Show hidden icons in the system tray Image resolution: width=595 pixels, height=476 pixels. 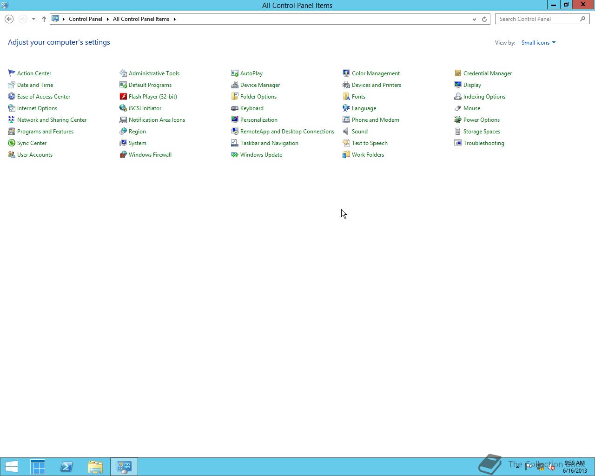(x=517, y=467)
